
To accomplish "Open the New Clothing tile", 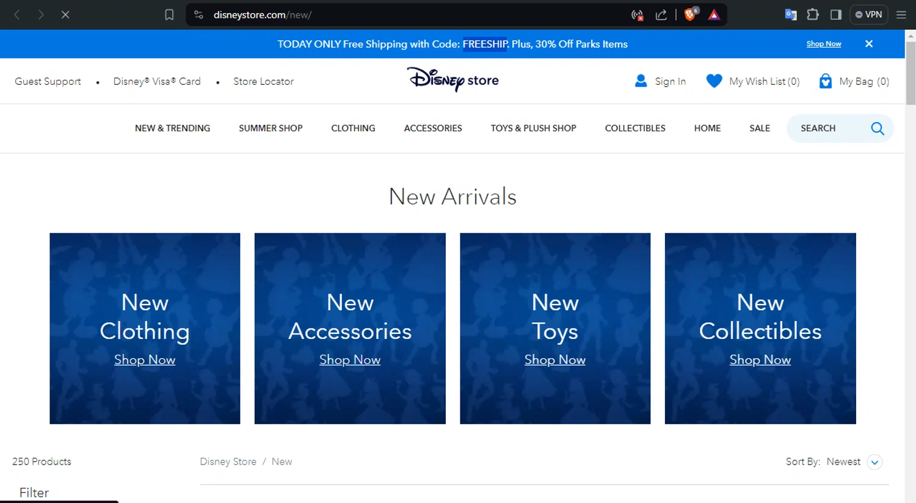I will pyautogui.click(x=145, y=328).
